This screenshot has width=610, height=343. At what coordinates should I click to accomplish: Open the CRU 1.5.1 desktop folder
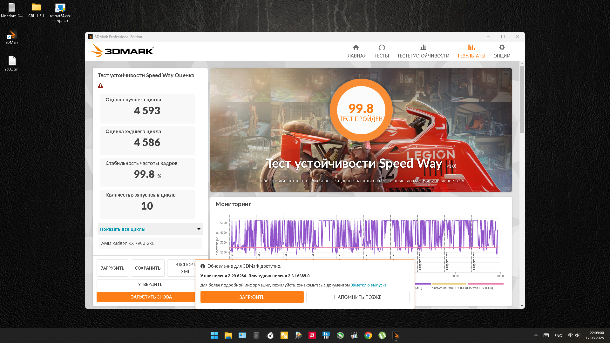point(36,8)
